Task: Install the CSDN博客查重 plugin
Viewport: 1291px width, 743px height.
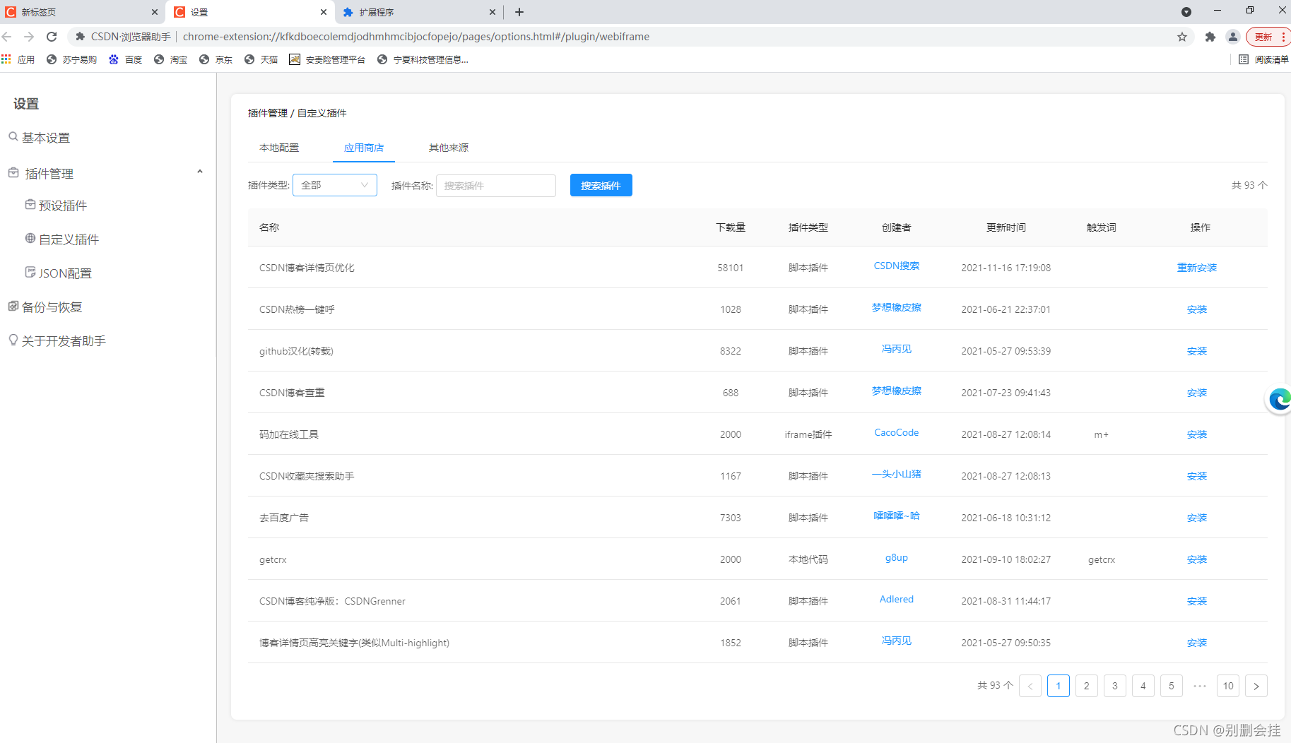Action: [x=1197, y=393]
